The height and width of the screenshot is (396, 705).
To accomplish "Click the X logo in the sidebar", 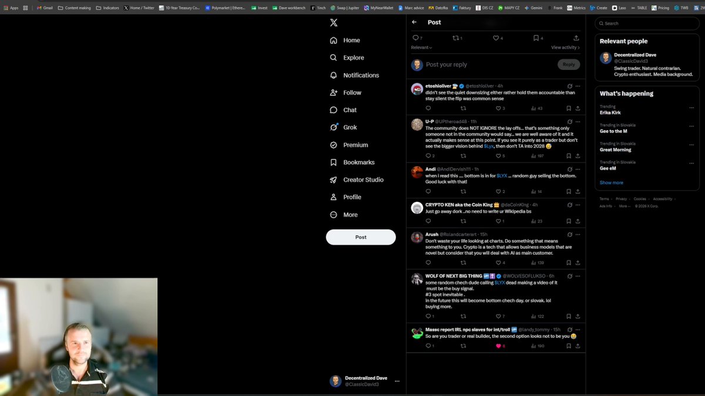I will pos(334,22).
